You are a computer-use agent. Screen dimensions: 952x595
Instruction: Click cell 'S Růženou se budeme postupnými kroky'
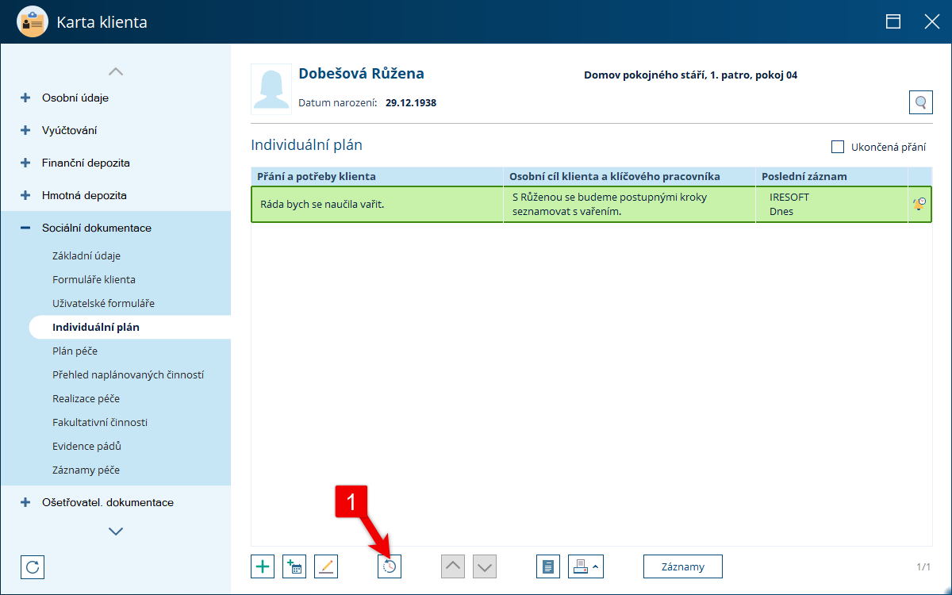click(629, 204)
